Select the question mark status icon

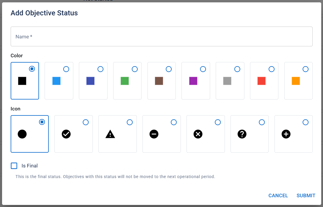click(x=242, y=134)
